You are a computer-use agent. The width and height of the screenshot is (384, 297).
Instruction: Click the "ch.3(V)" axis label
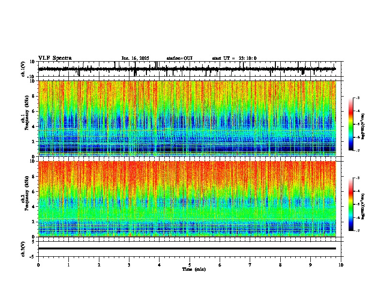23,249
